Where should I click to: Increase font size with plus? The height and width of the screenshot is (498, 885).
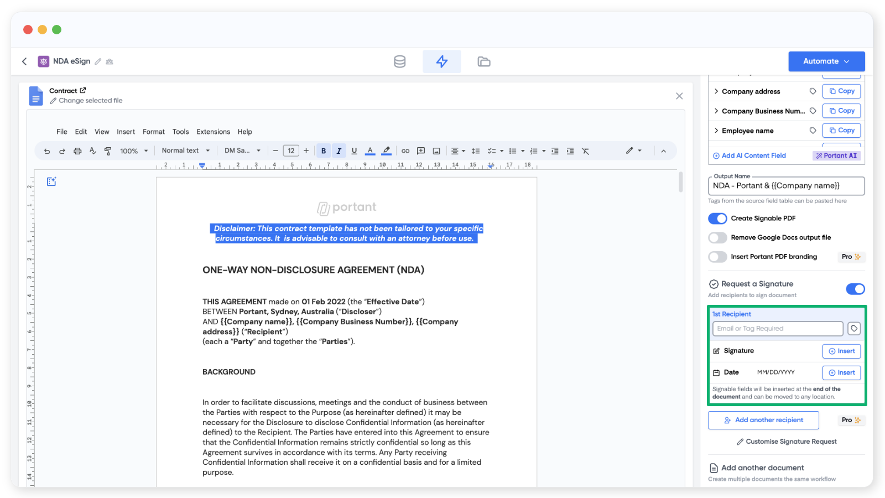click(x=306, y=151)
